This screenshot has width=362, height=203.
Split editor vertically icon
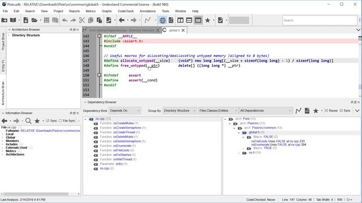pos(180,20)
